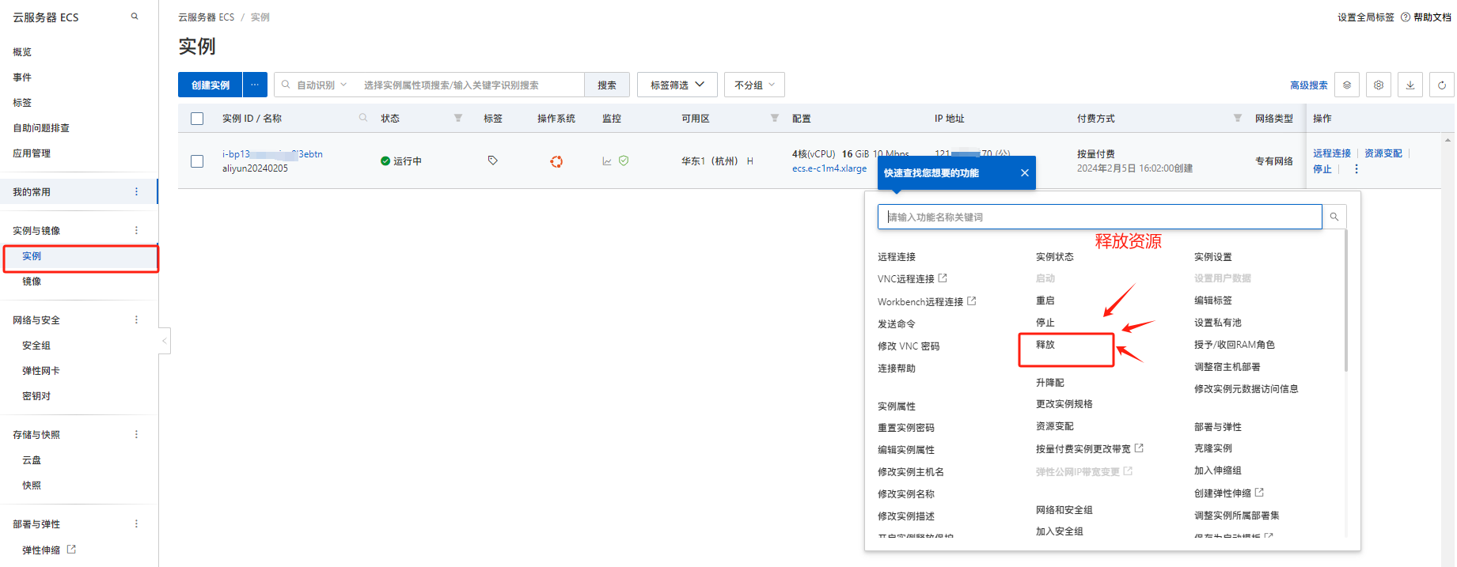This screenshot has height=567, width=1457.
Task: Open 弹性网卡 in the sidebar
Action: (41, 371)
